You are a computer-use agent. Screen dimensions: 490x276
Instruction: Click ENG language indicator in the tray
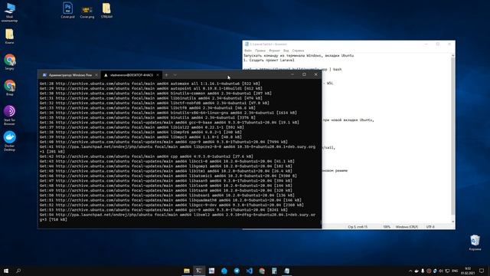[x=455, y=271]
